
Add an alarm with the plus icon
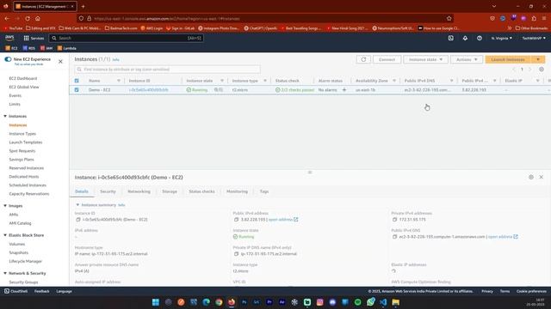click(344, 90)
